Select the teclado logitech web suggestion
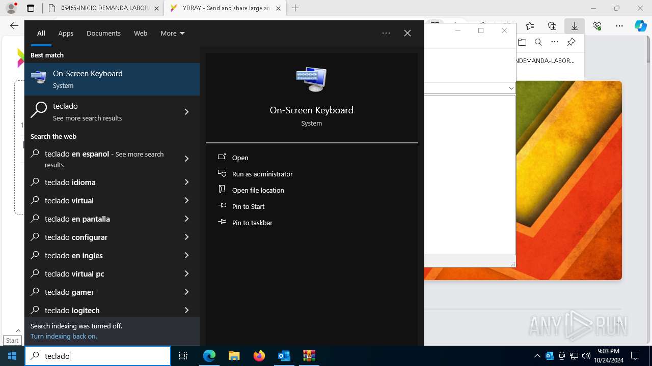The height and width of the screenshot is (366, 652). [112, 310]
